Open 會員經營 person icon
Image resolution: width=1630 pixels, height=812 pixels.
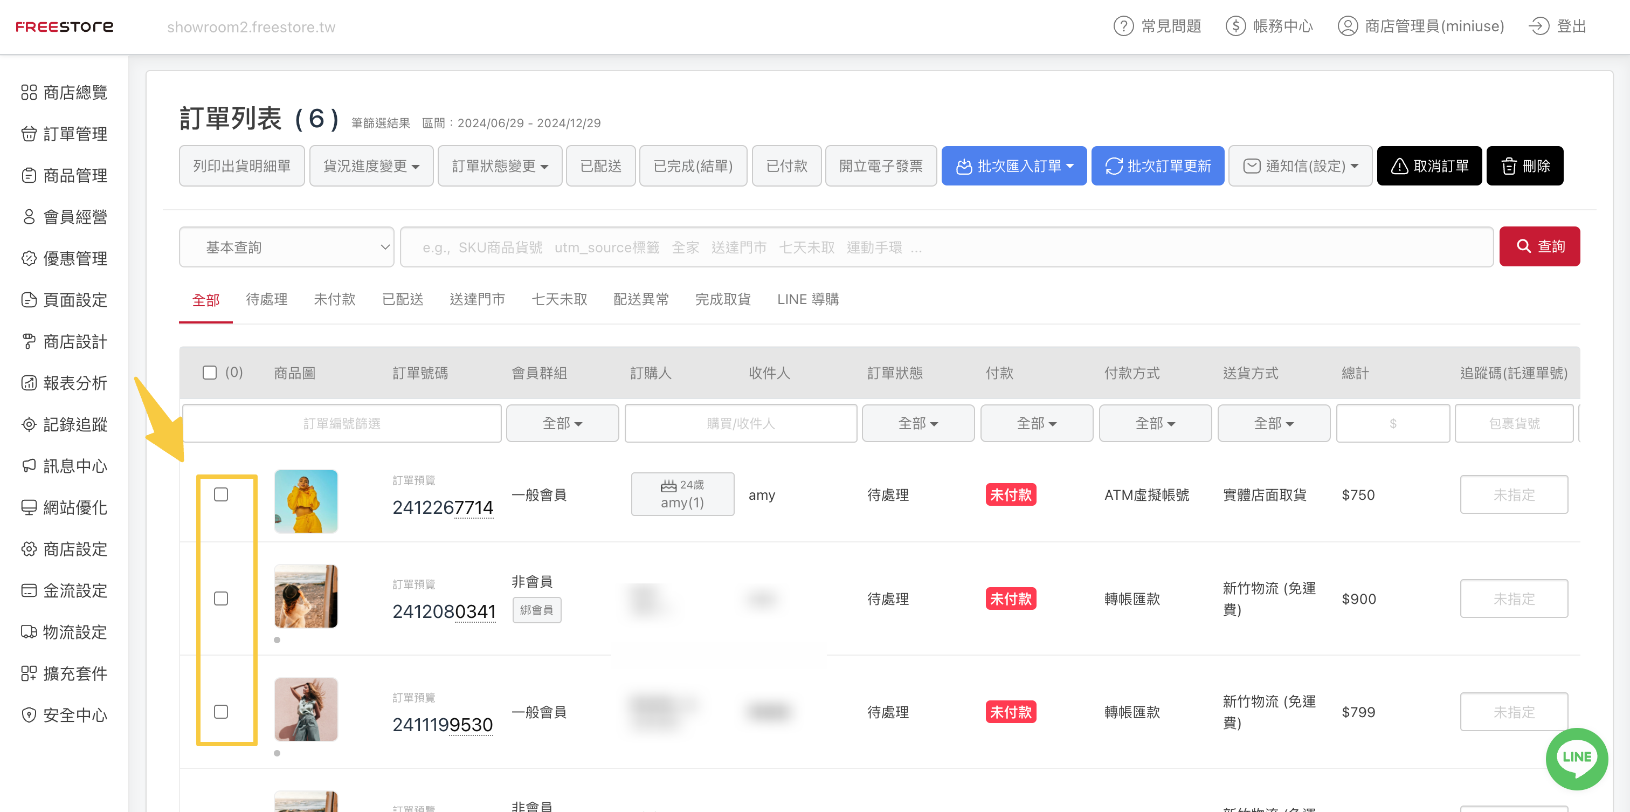(29, 217)
